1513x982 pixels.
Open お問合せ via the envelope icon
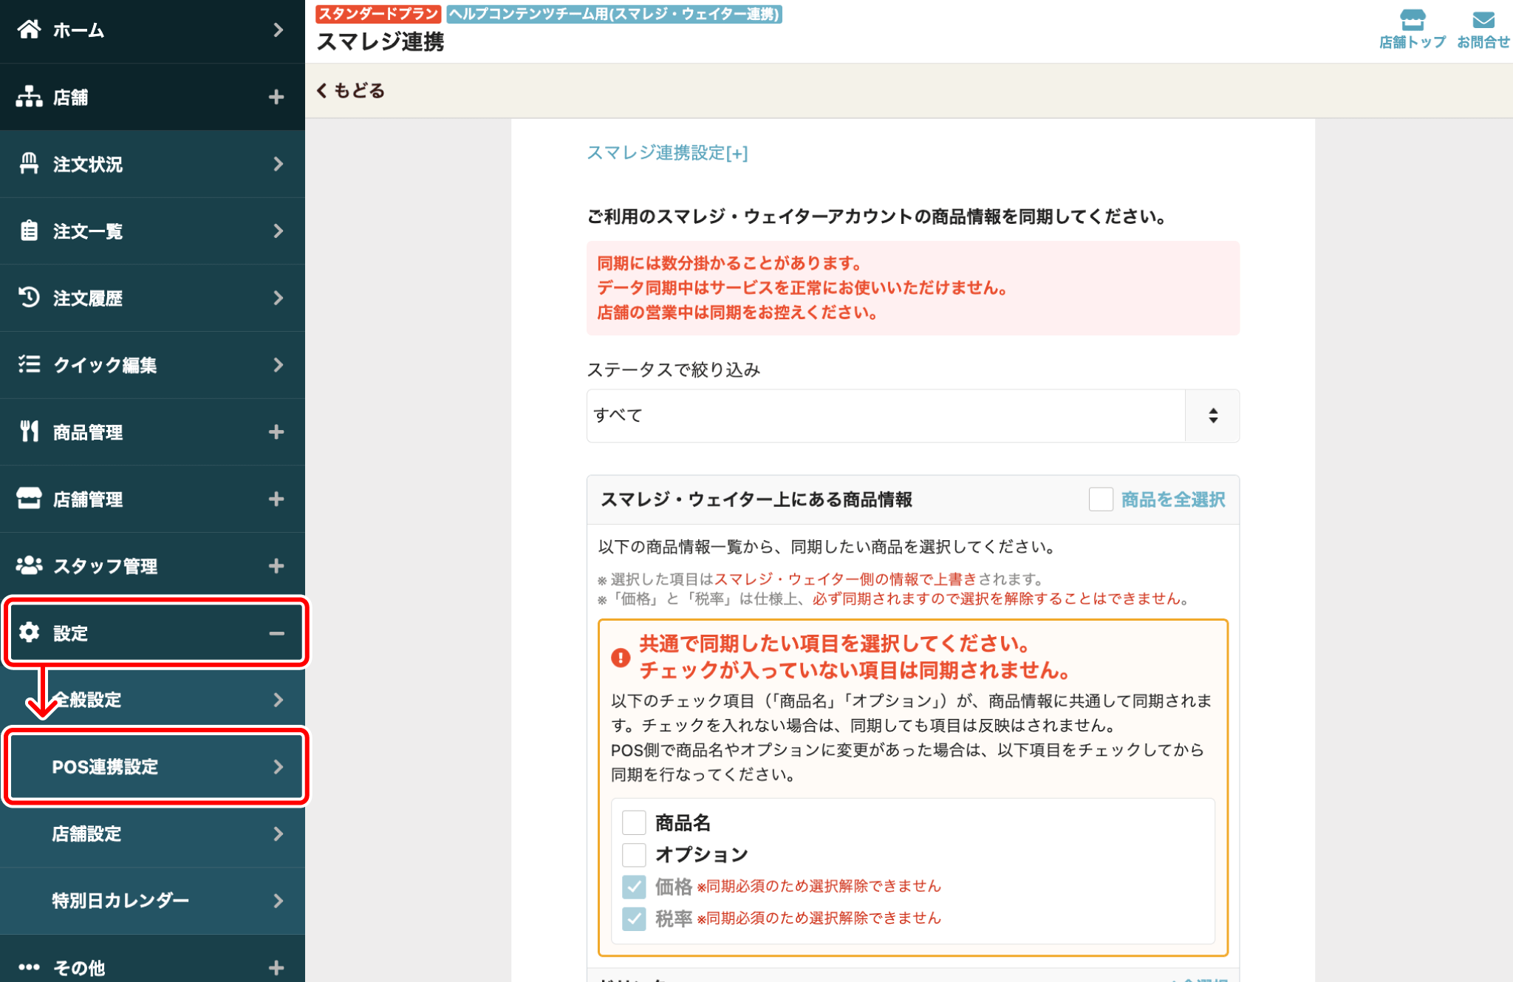(1483, 20)
